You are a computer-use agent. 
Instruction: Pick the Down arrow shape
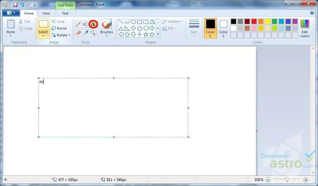pos(133,34)
